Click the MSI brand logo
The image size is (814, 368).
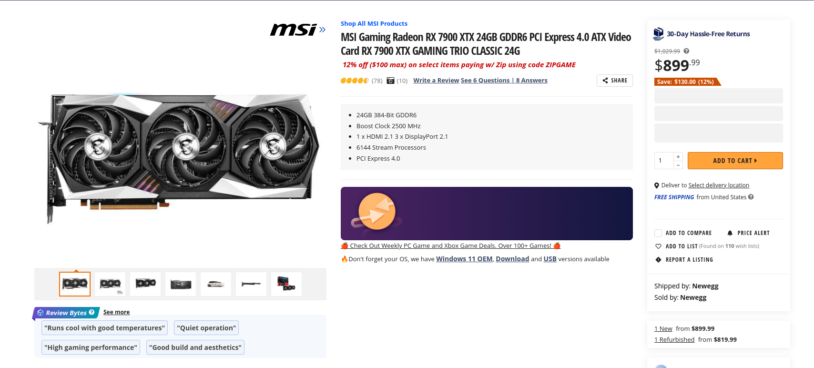point(294,30)
